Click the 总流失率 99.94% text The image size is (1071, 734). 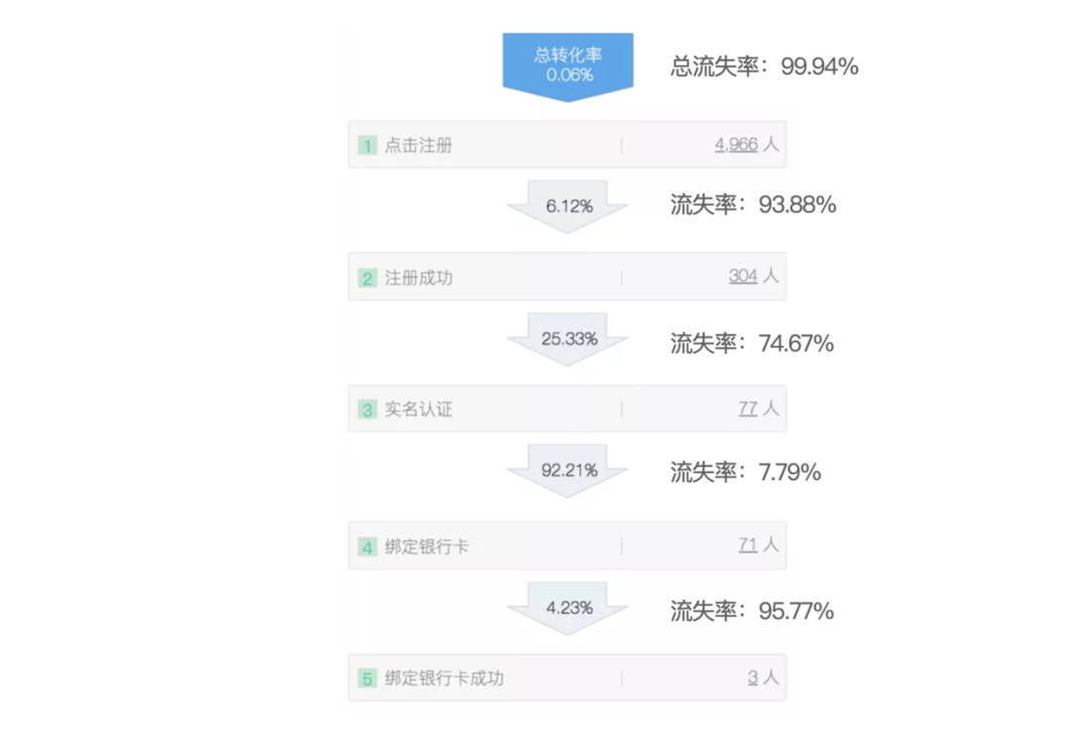[764, 67]
